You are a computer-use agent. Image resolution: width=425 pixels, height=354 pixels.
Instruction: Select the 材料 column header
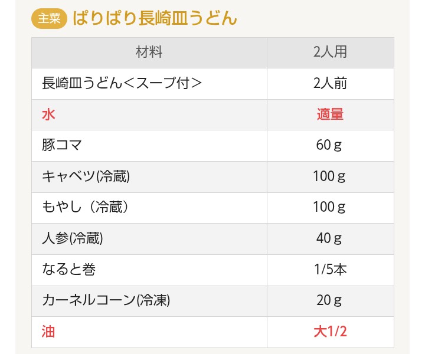click(149, 53)
